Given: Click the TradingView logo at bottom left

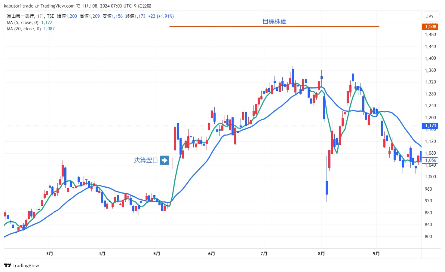Looking at the screenshot, I should [21, 265].
